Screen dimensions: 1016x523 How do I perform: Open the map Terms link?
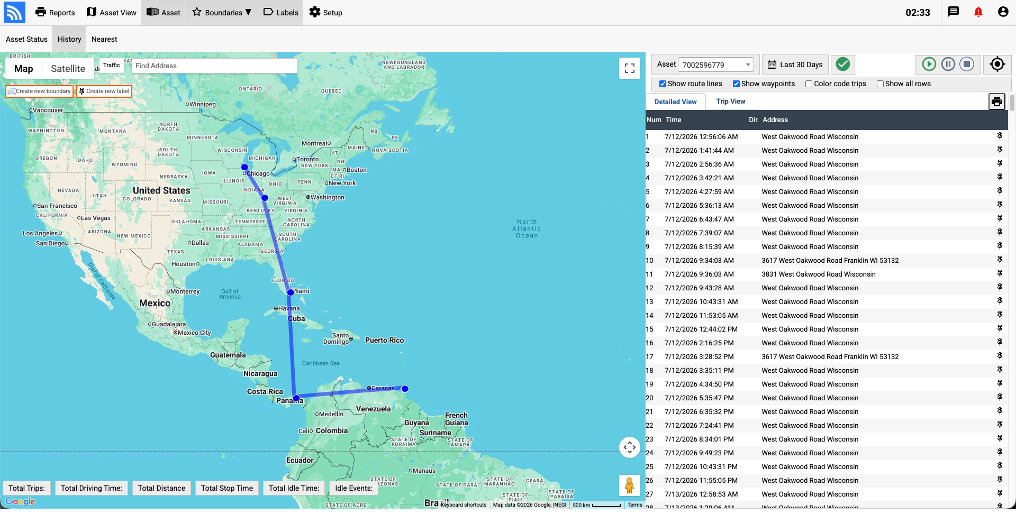click(x=634, y=505)
